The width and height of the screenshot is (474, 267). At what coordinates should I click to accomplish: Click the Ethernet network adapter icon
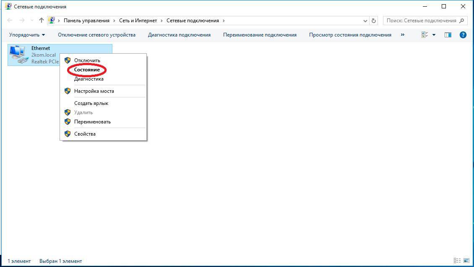(18, 55)
